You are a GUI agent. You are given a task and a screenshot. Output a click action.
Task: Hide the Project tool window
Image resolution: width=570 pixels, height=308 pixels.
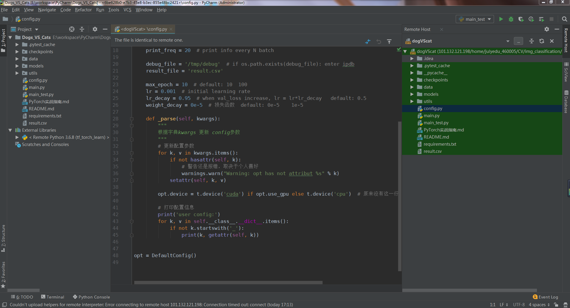click(105, 29)
